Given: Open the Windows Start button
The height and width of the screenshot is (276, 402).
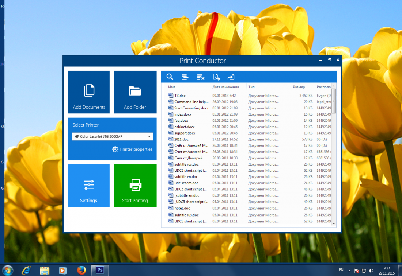Looking at the screenshot, I should point(7,271).
